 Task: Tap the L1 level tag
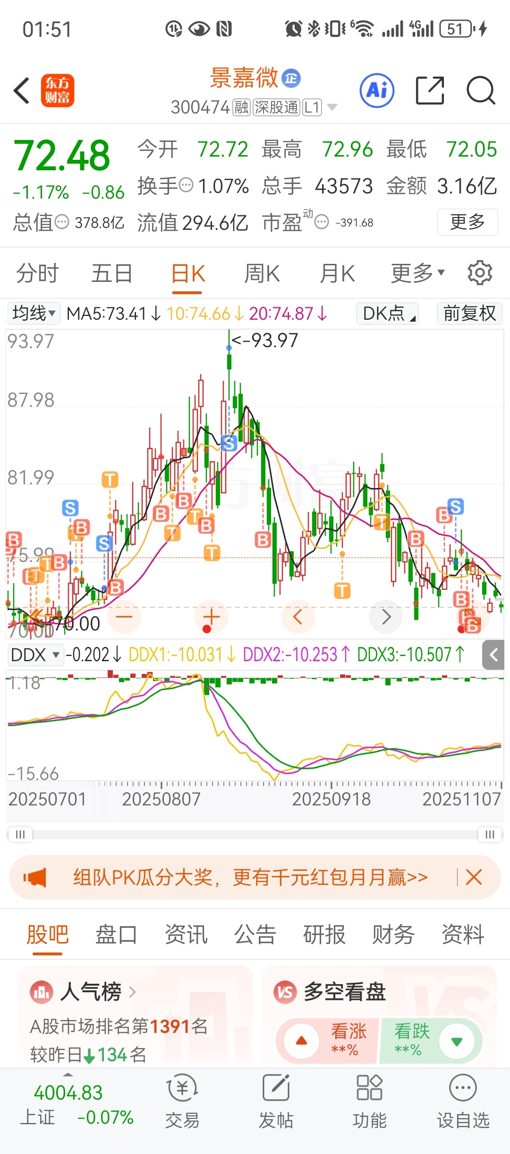coord(312,108)
